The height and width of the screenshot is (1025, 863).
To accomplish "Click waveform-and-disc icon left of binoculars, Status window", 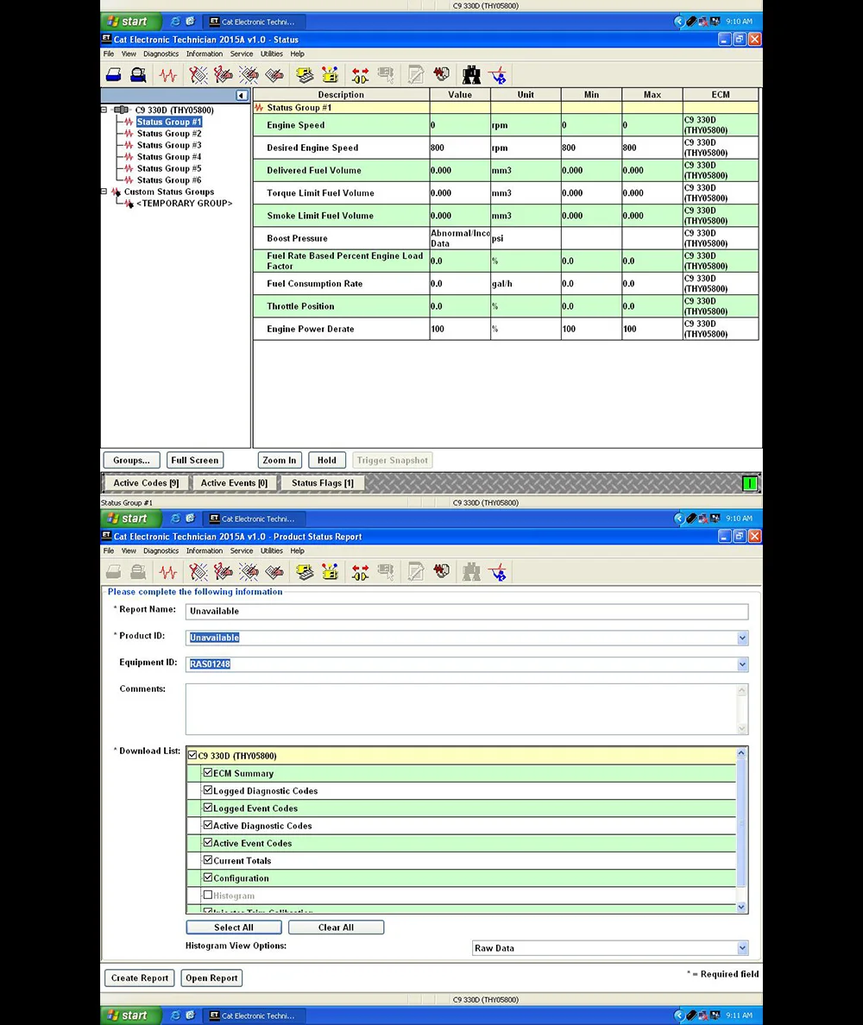I will tap(442, 75).
